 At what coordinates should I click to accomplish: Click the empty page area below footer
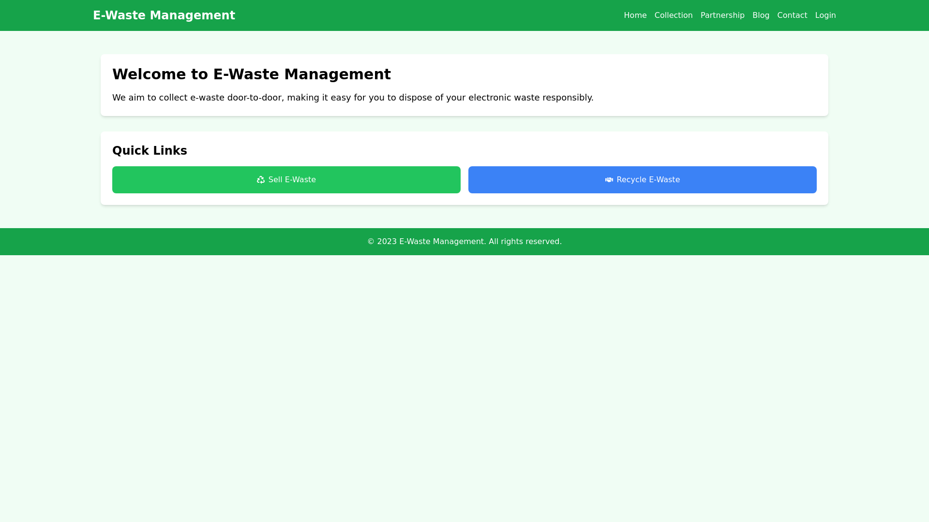[464, 387]
